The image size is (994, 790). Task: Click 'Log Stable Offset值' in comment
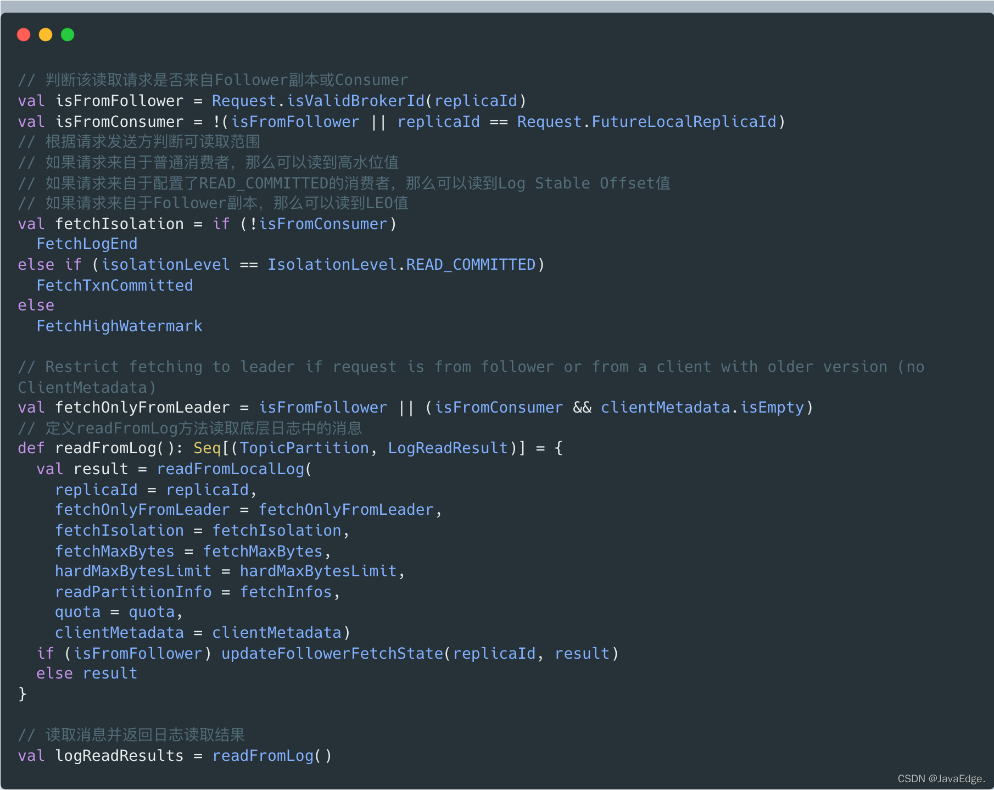[584, 183]
